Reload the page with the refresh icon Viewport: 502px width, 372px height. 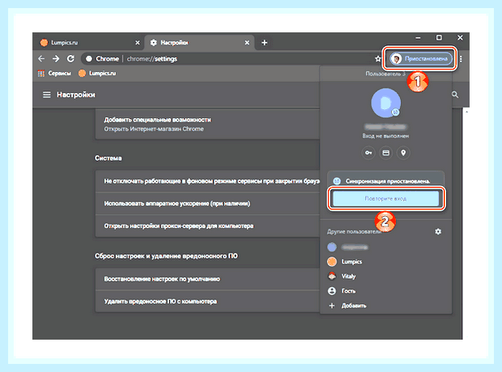coord(70,59)
